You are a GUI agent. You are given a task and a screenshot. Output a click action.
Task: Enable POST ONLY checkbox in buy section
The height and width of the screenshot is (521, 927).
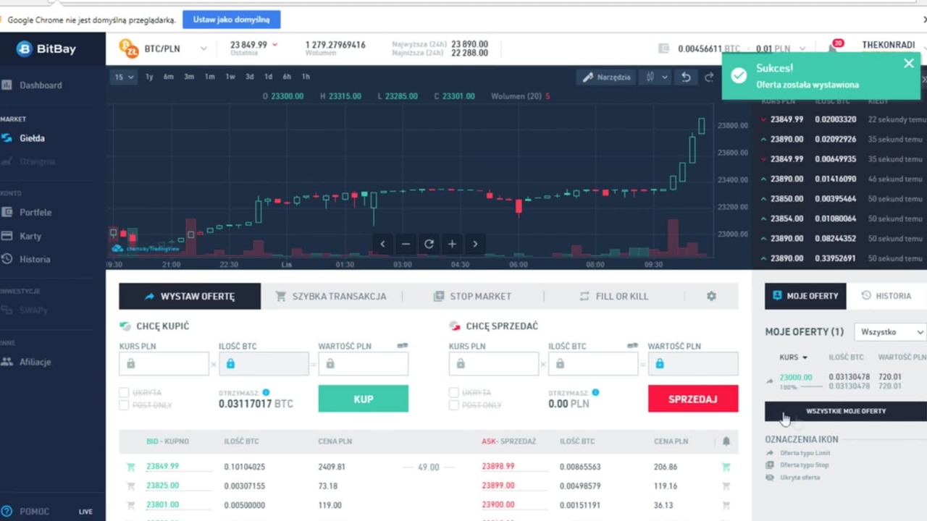click(124, 405)
